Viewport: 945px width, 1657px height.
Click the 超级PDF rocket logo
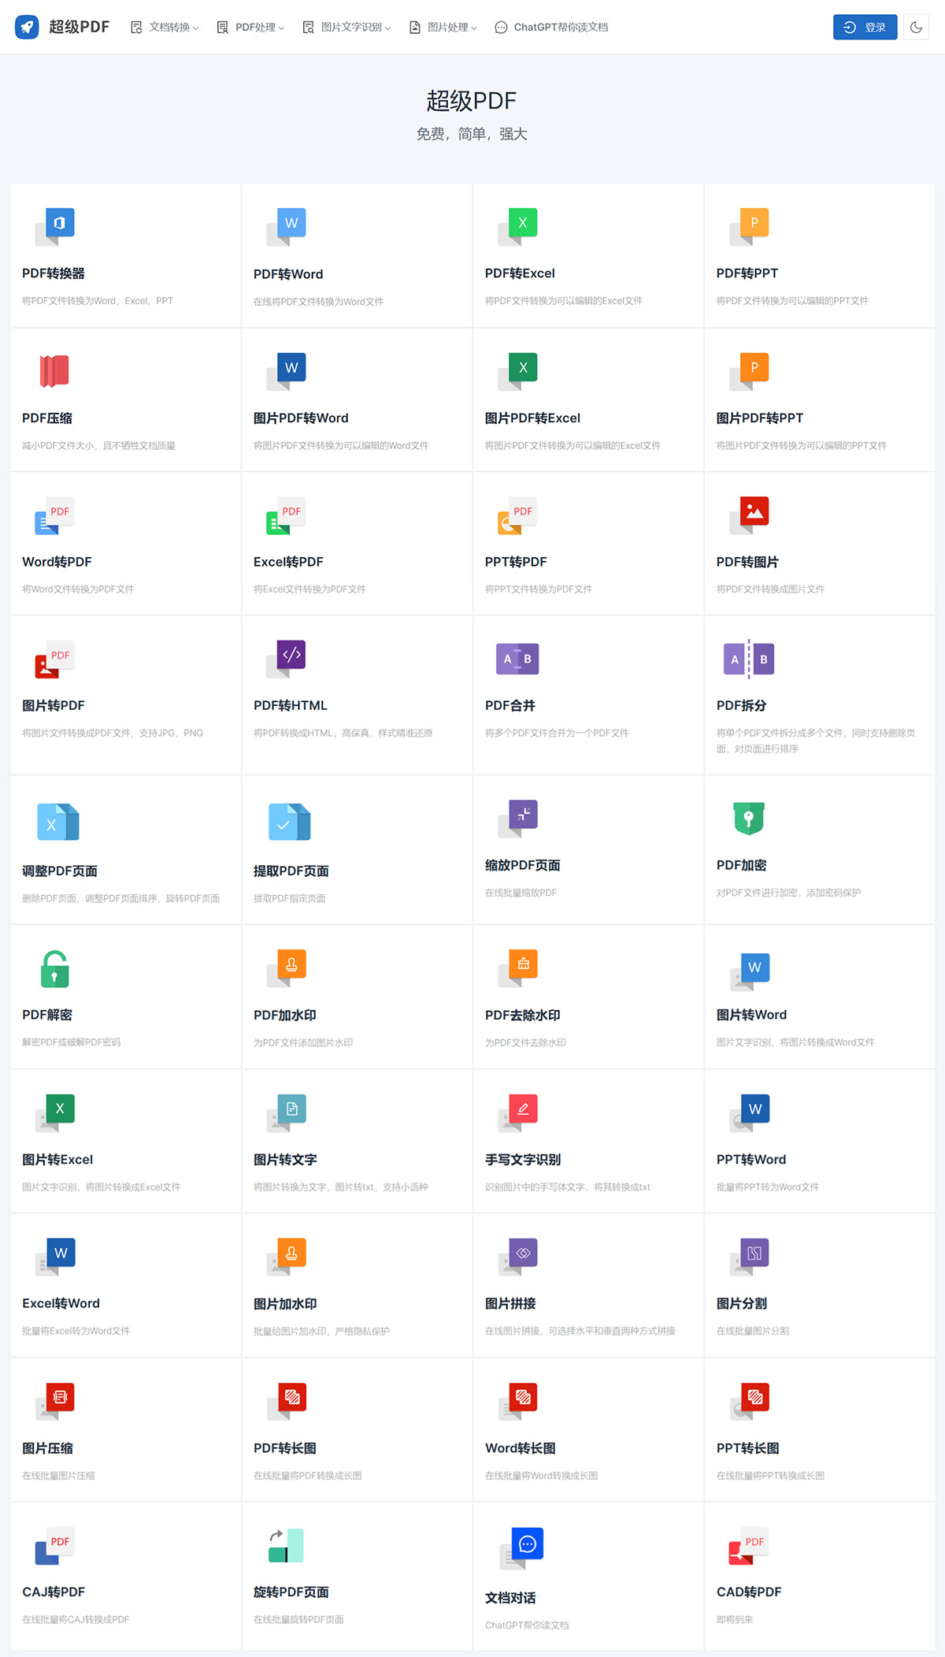point(27,28)
